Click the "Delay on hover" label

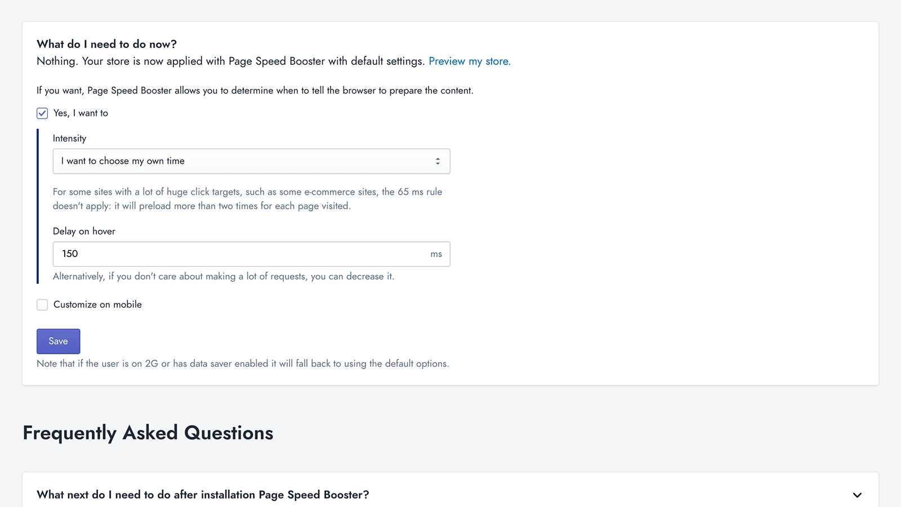click(84, 231)
